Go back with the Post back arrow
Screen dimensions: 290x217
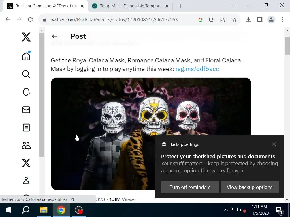[54, 36]
